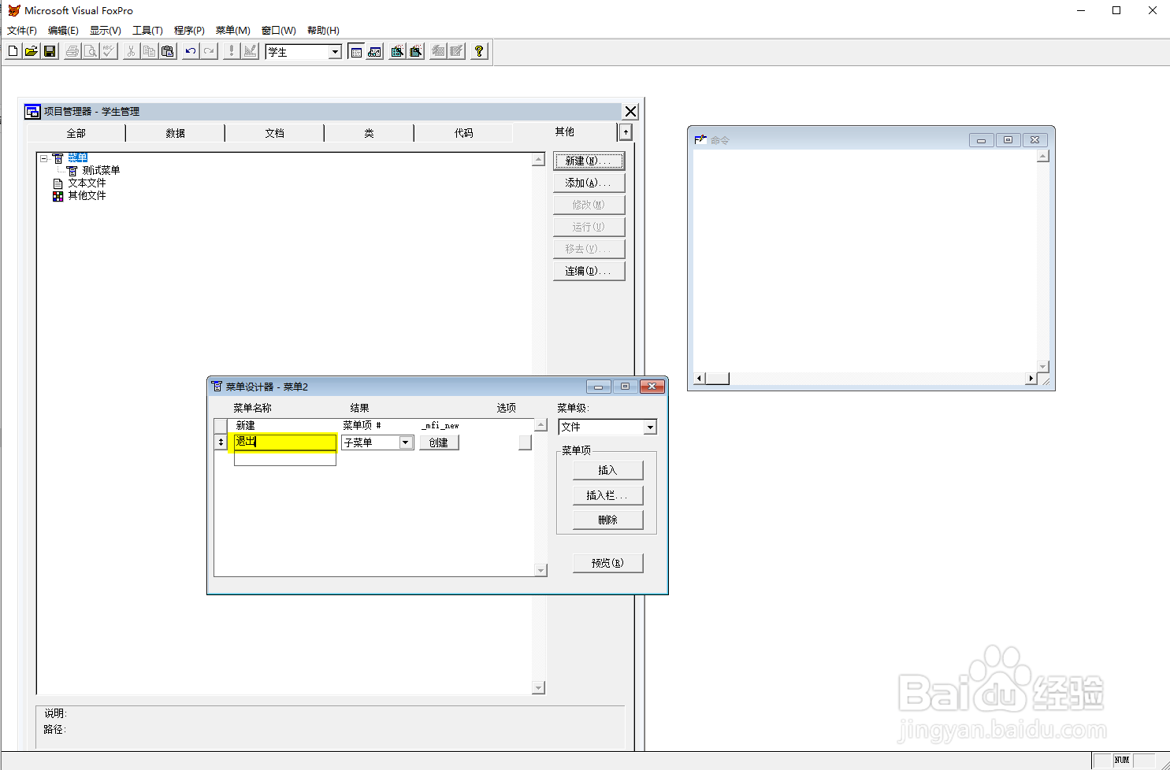
Task: Switch to the 类 tab
Action: pos(369,133)
